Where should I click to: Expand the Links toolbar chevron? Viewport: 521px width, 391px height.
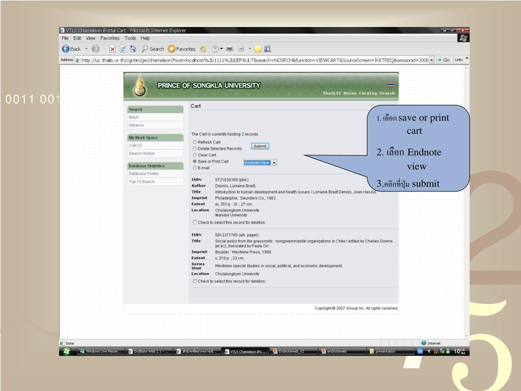(467, 59)
